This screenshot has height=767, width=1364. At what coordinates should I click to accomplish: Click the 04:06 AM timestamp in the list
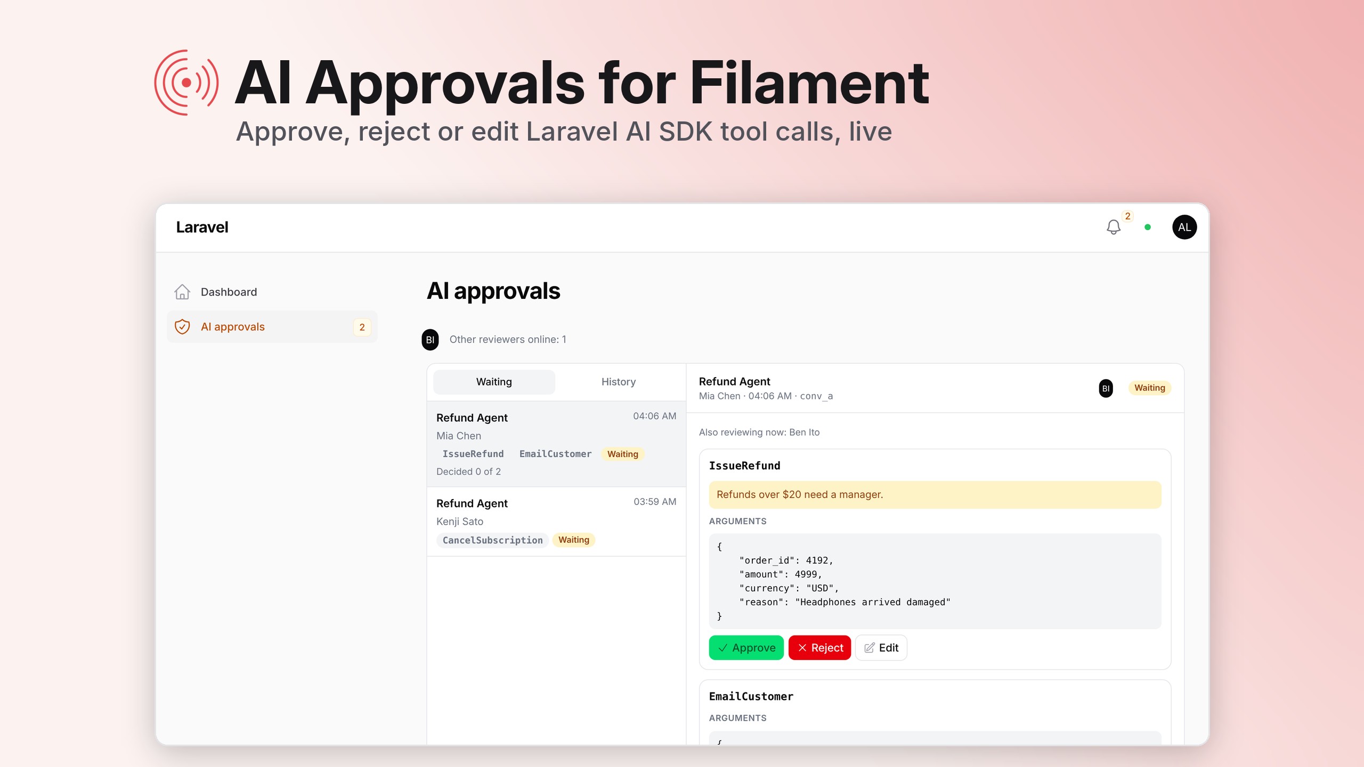click(654, 416)
